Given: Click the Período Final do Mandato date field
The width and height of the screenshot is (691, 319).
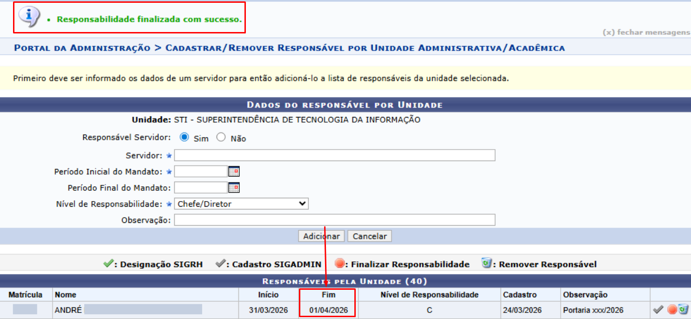Looking at the screenshot, I should (201, 188).
